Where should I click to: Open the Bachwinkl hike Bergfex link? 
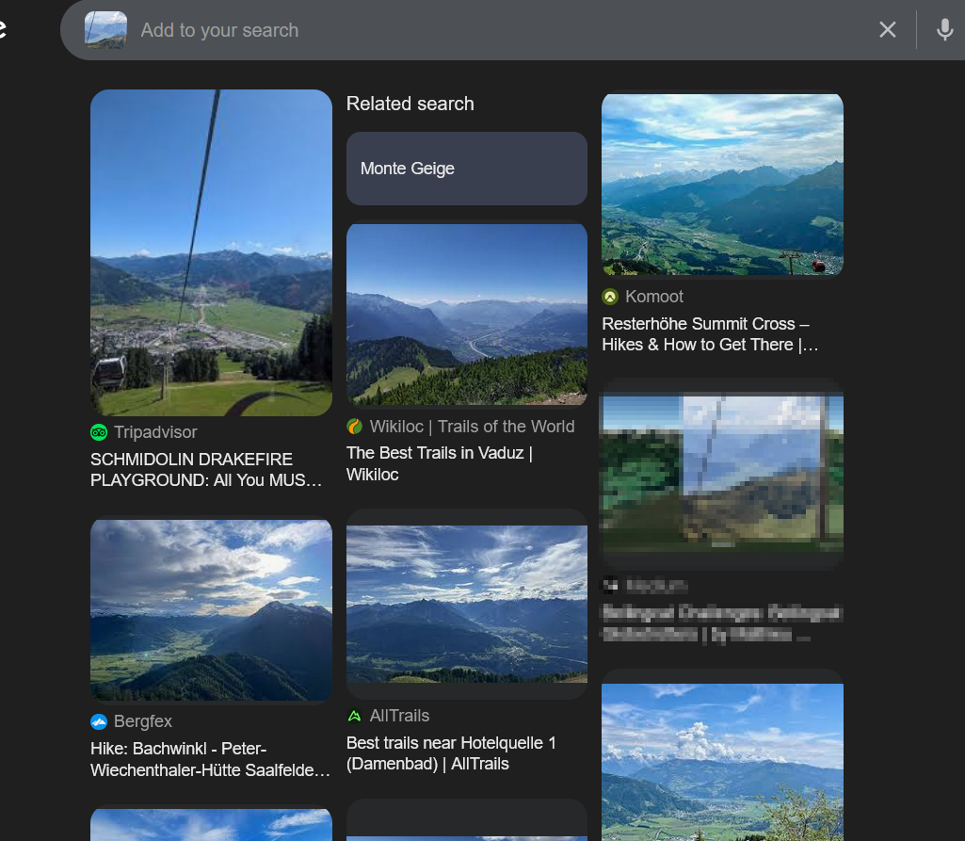point(210,759)
